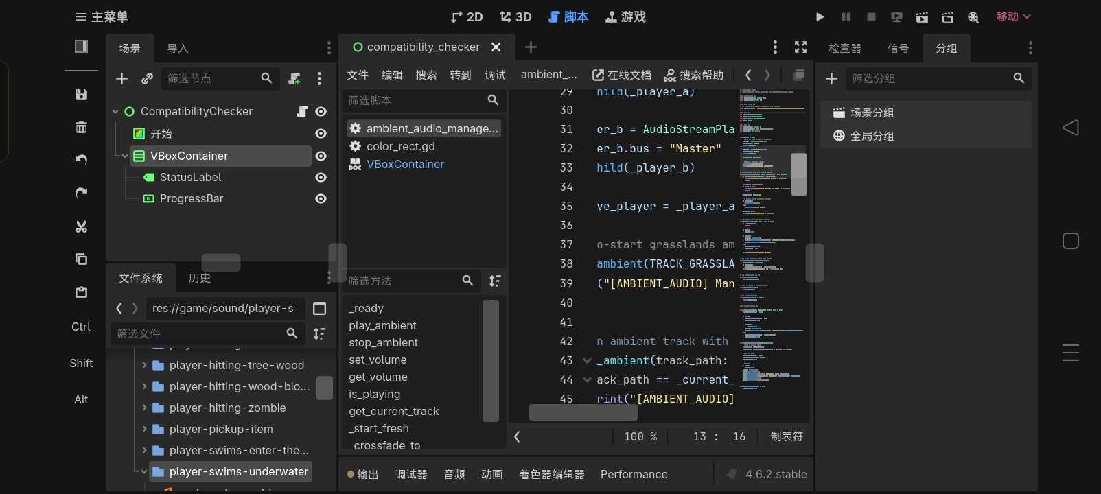Toggle visibility of 开始 node
The height and width of the screenshot is (494, 1101).
(x=321, y=134)
